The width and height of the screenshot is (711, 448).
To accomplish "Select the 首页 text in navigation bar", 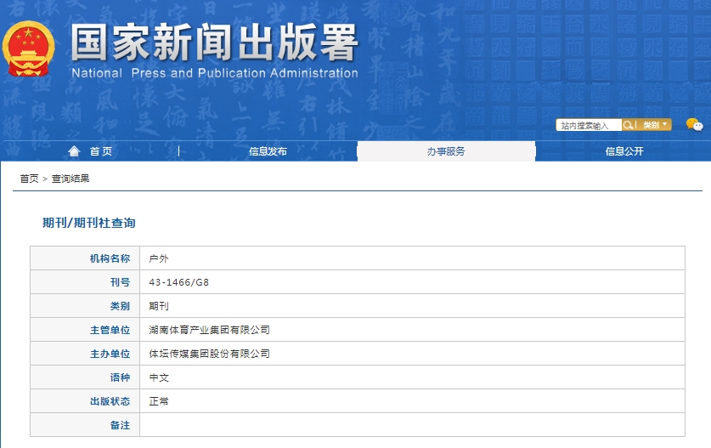I will click(x=101, y=151).
